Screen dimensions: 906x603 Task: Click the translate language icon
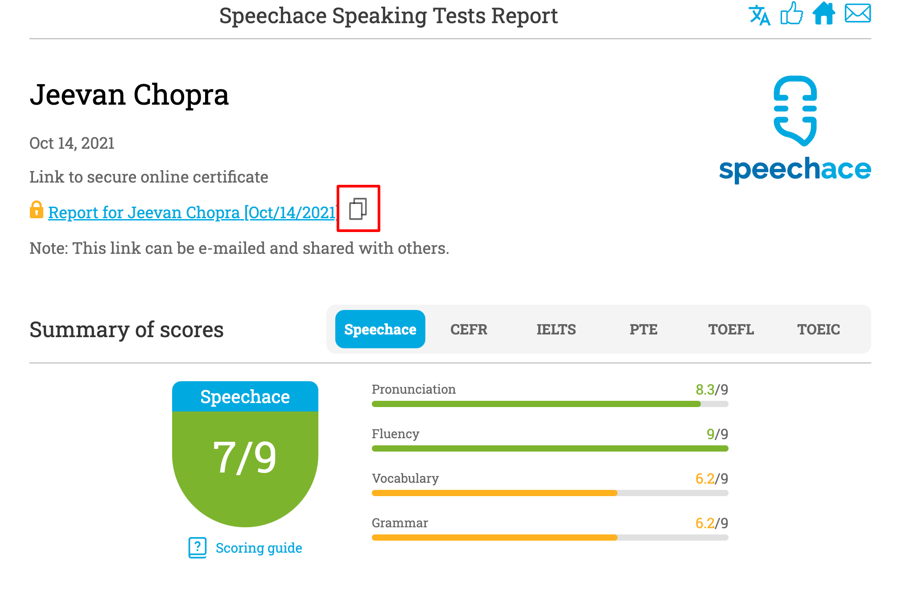click(759, 15)
